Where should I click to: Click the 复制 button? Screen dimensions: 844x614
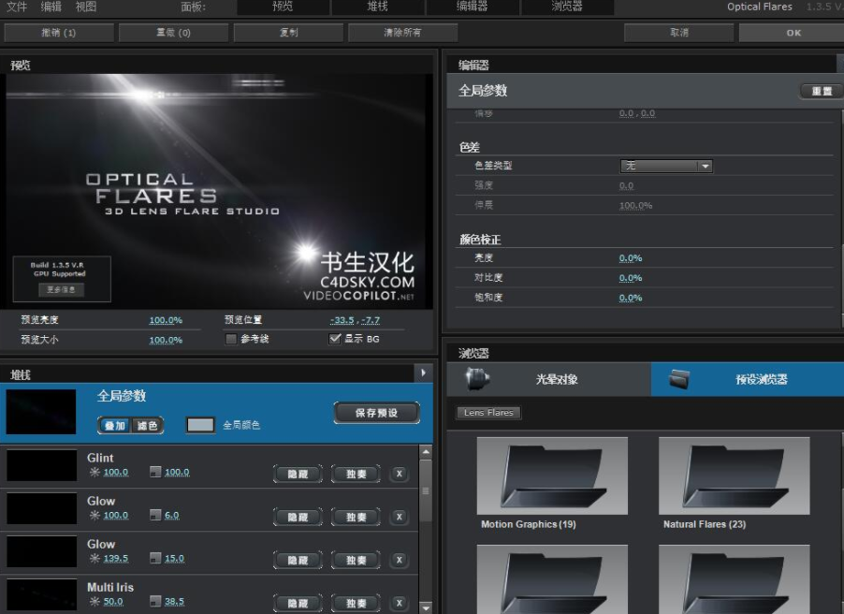(288, 33)
